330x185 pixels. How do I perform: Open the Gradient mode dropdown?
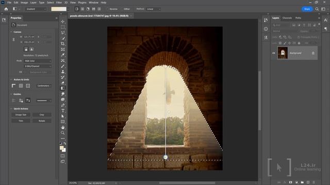coord(36,9)
